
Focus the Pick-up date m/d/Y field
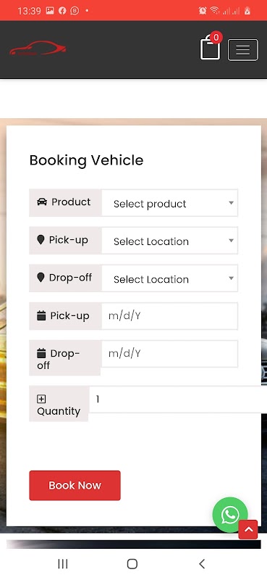[x=169, y=316]
